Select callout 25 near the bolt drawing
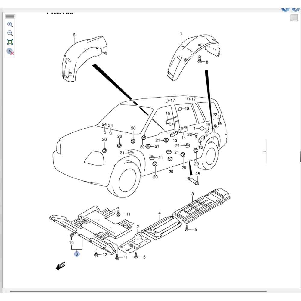The width and height of the screenshot is (301, 301). click(198, 174)
